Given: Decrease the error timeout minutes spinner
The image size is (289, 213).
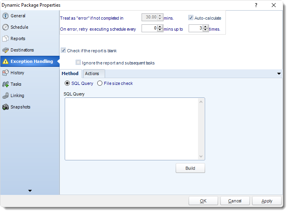Looking at the screenshot, I should (x=160, y=18).
